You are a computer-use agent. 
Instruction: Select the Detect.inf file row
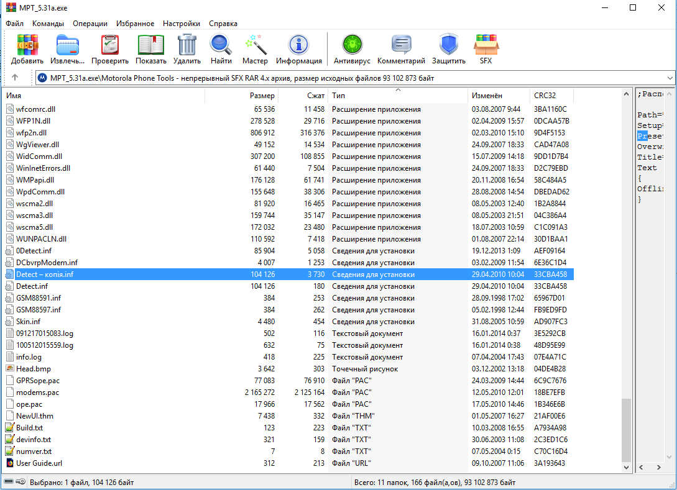point(289,286)
